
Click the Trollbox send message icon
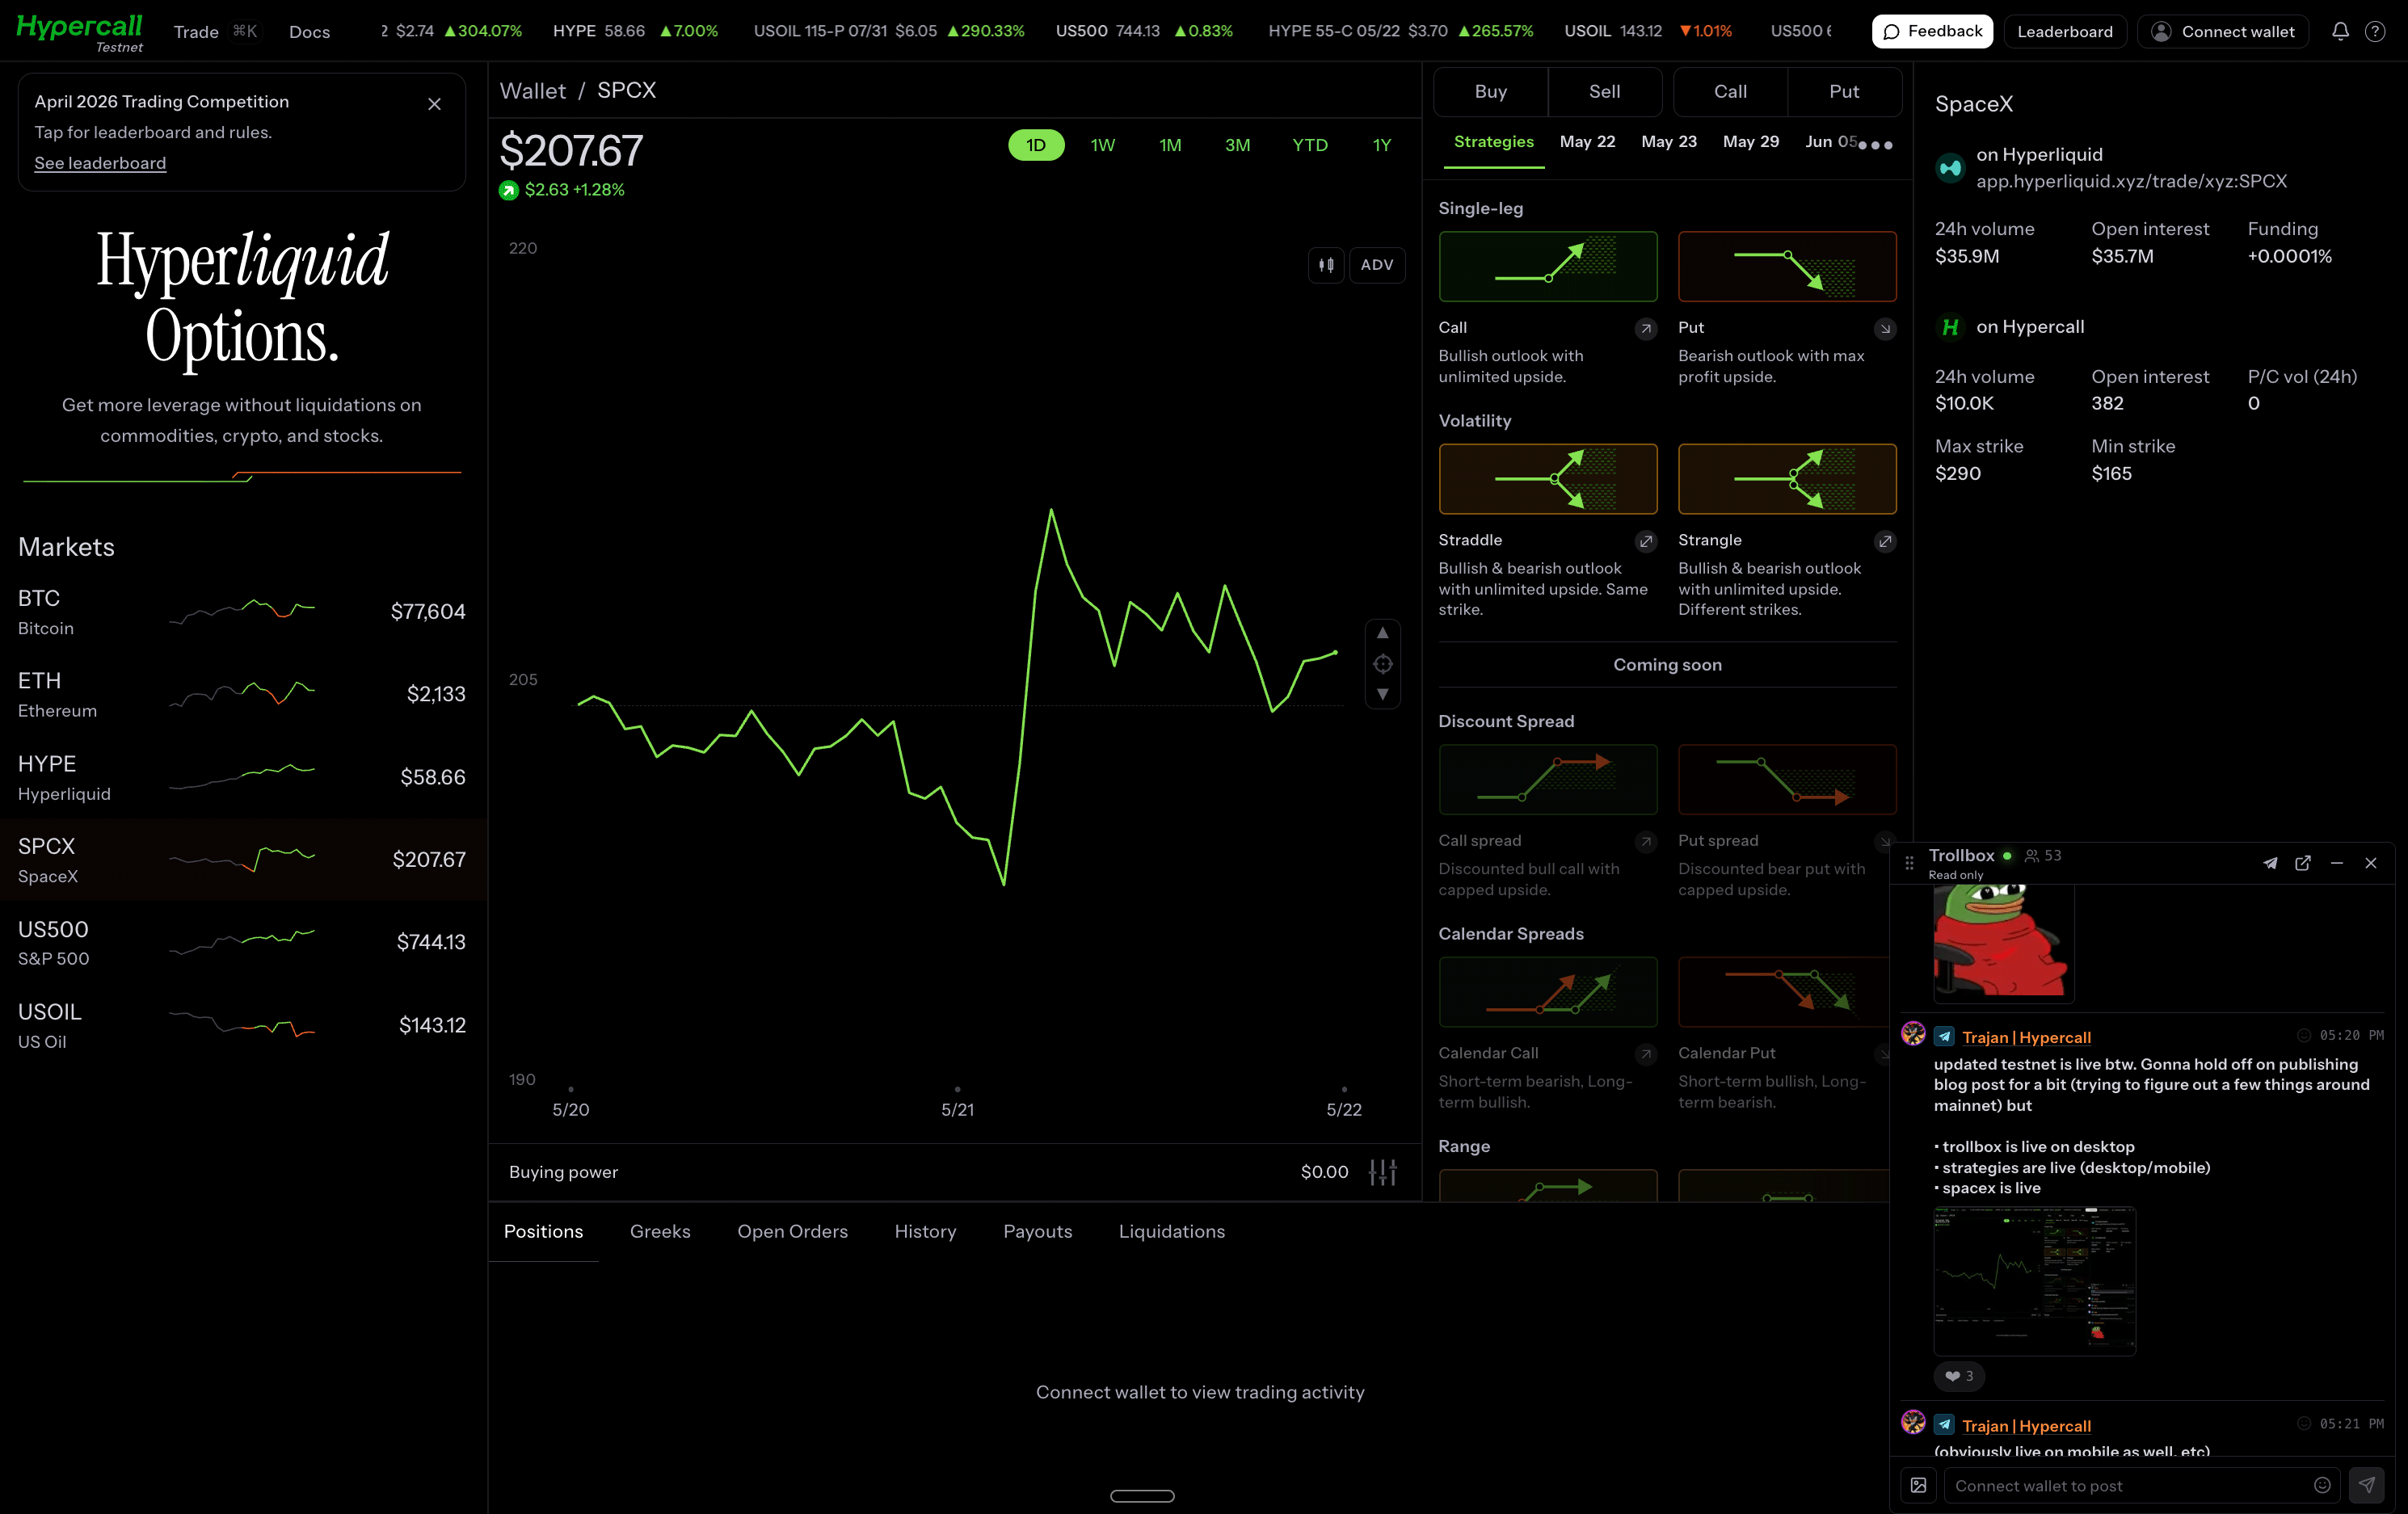click(2366, 1486)
